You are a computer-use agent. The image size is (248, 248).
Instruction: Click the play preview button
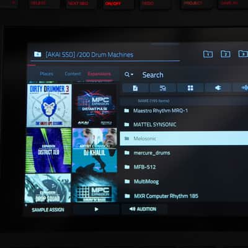click(x=96, y=210)
